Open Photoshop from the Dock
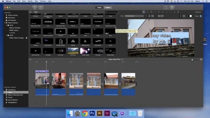The width and height of the screenshot is (210, 118). (x=92, y=113)
